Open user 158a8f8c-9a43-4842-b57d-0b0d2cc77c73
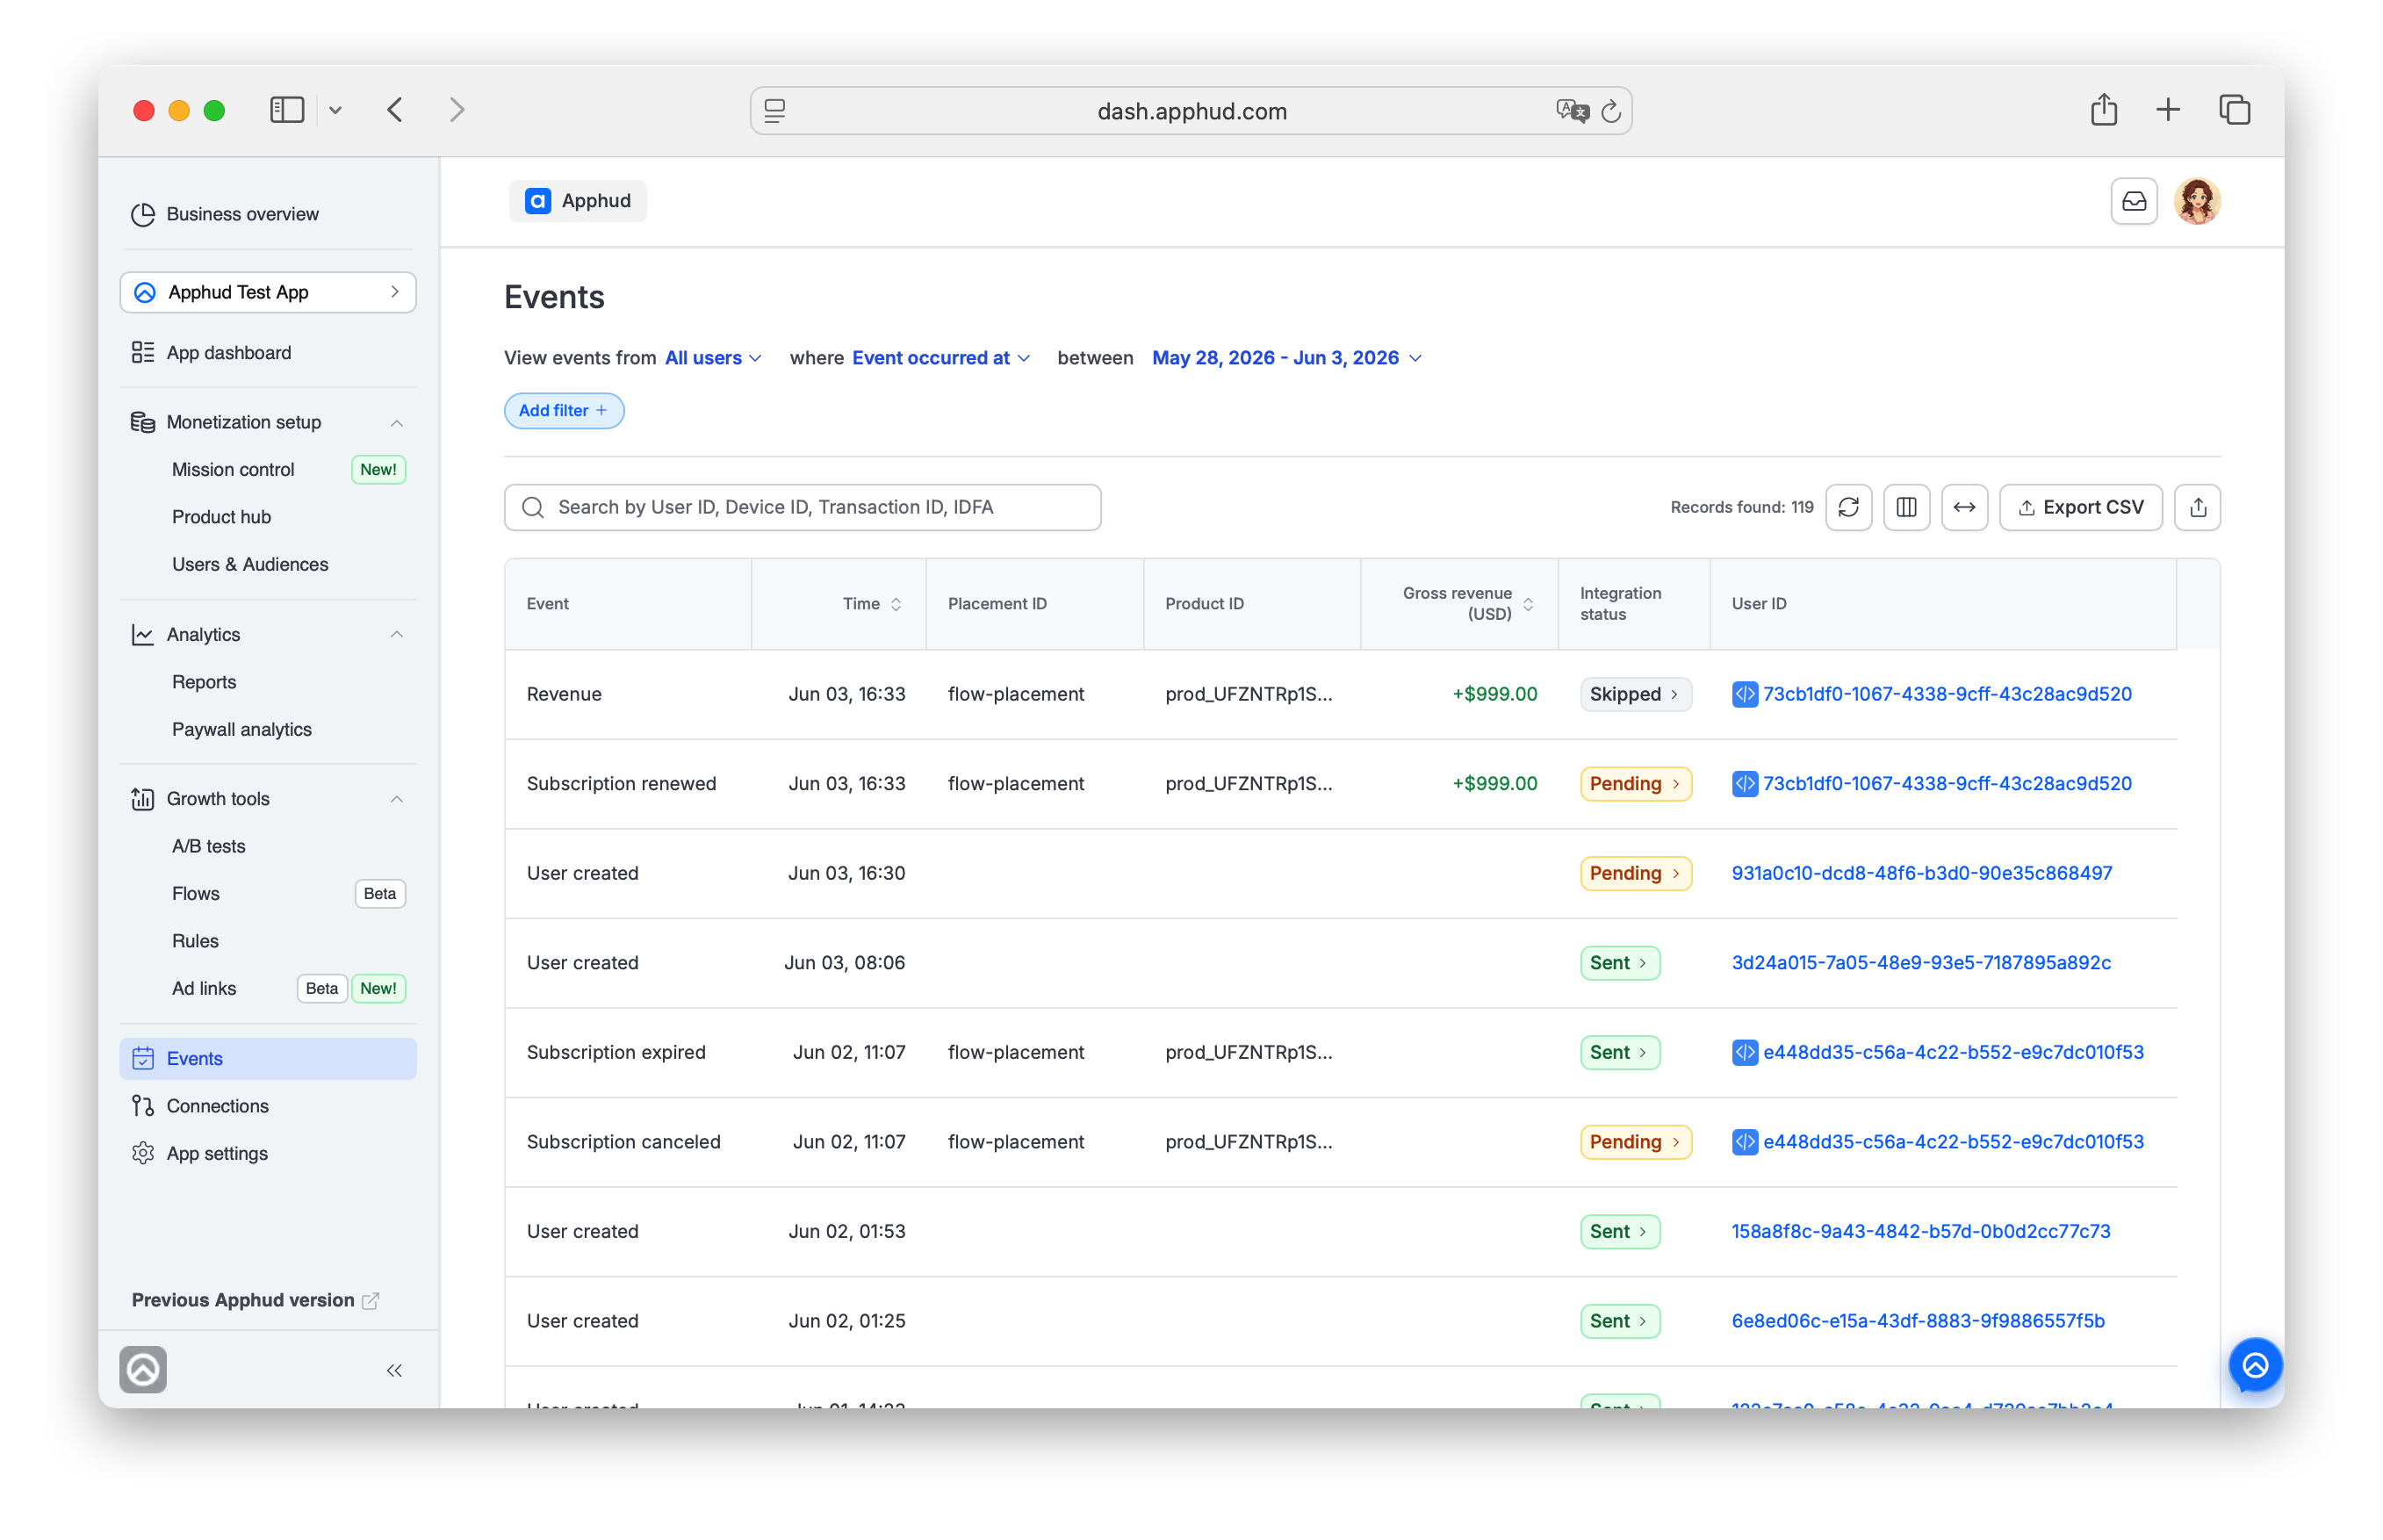 1920,1231
